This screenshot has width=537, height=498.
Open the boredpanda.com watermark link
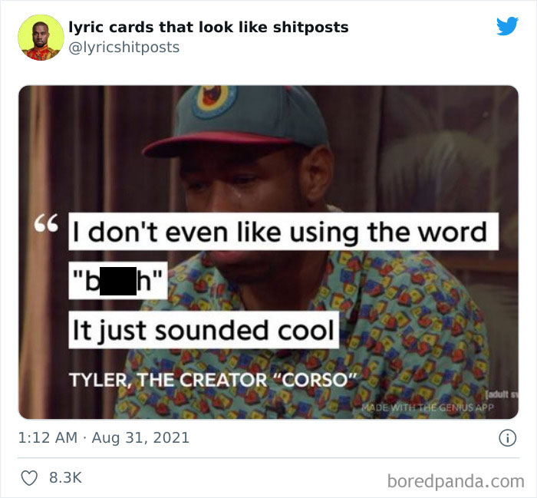tap(456, 481)
